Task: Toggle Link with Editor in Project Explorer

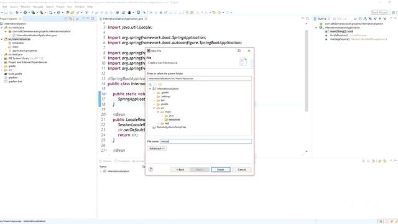Action: 71,19
